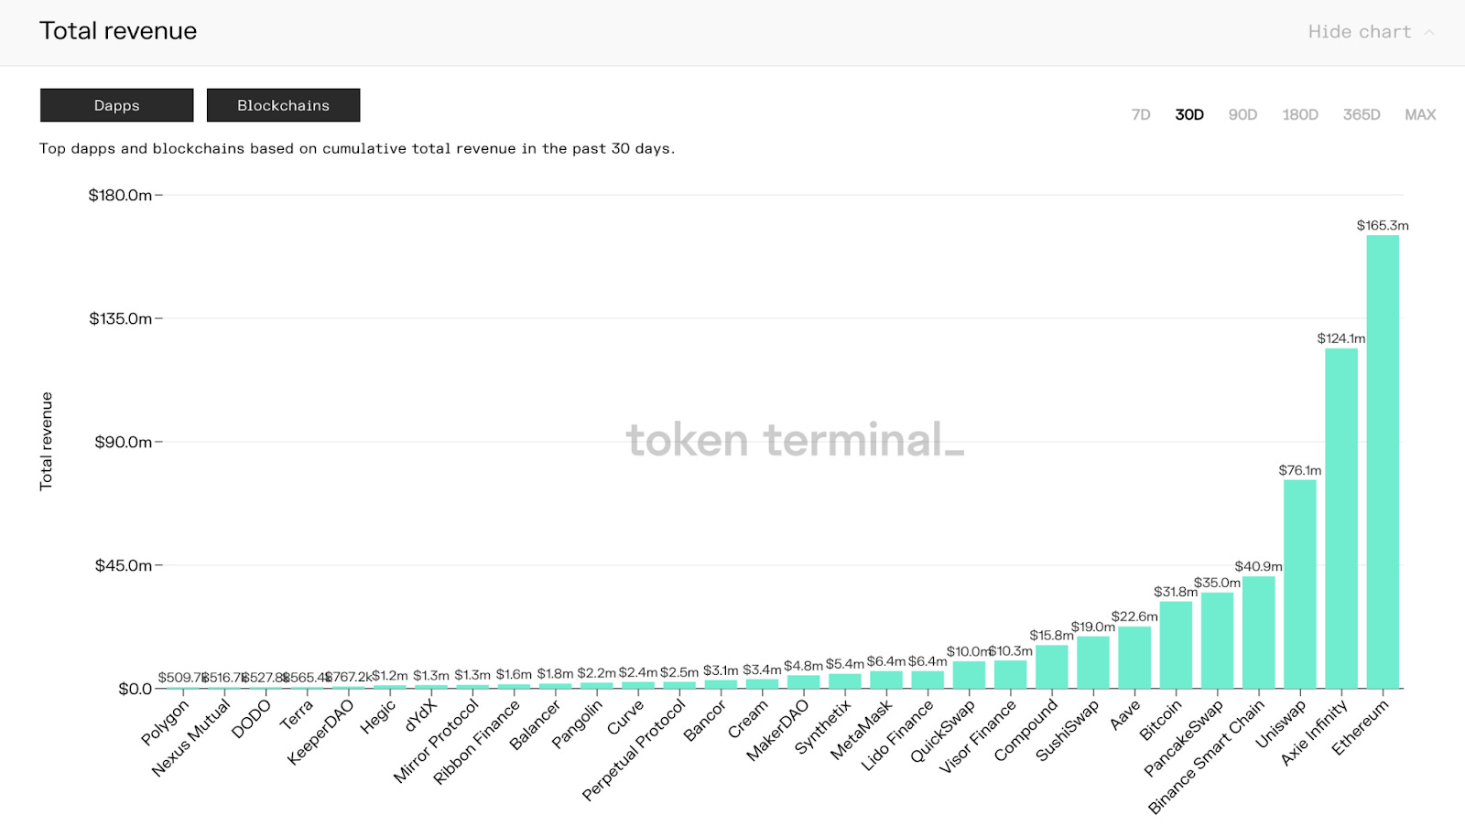Click the Axie Infinity axis label
Screen dimensions: 1465x825
(1315, 733)
